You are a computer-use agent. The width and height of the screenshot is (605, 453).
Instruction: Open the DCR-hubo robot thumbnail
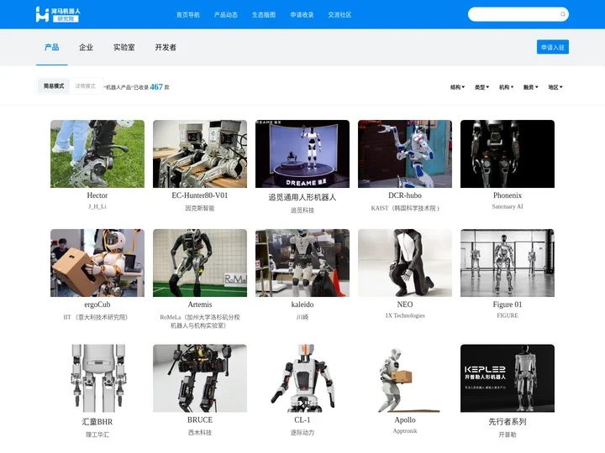click(405, 154)
